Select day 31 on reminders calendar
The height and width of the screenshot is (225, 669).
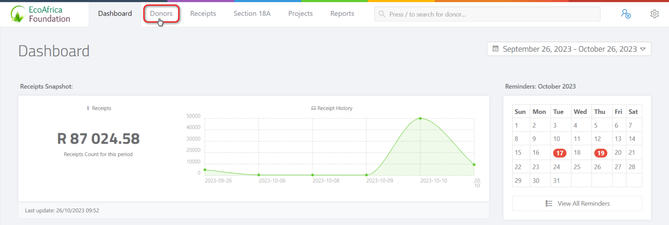556,180
